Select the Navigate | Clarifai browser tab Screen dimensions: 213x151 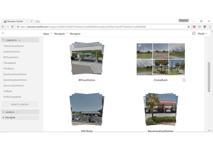17,21
